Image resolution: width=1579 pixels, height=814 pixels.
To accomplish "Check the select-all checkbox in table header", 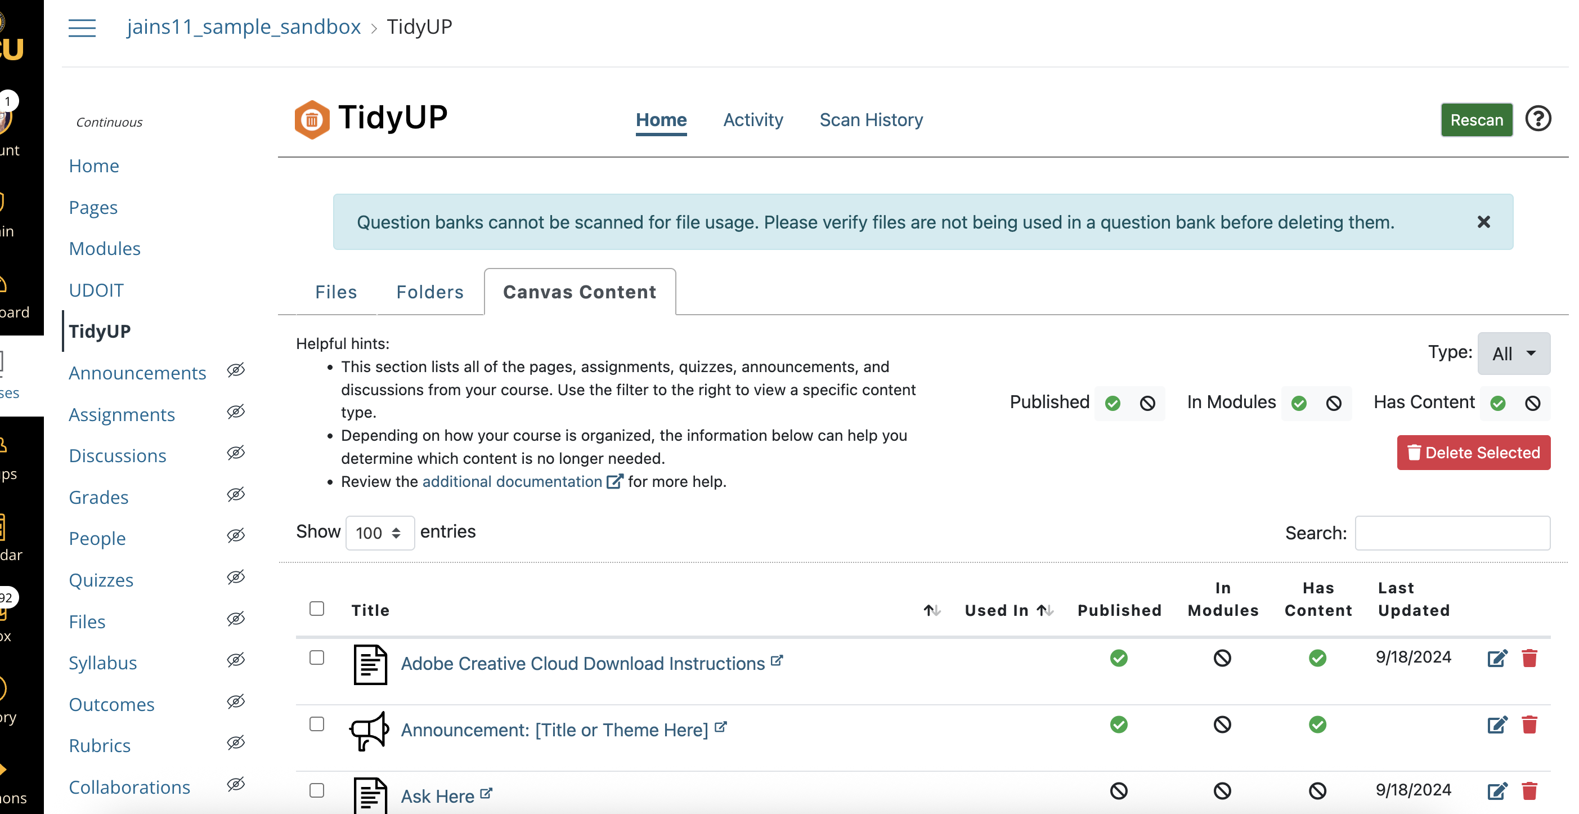I will (x=317, y=609).
